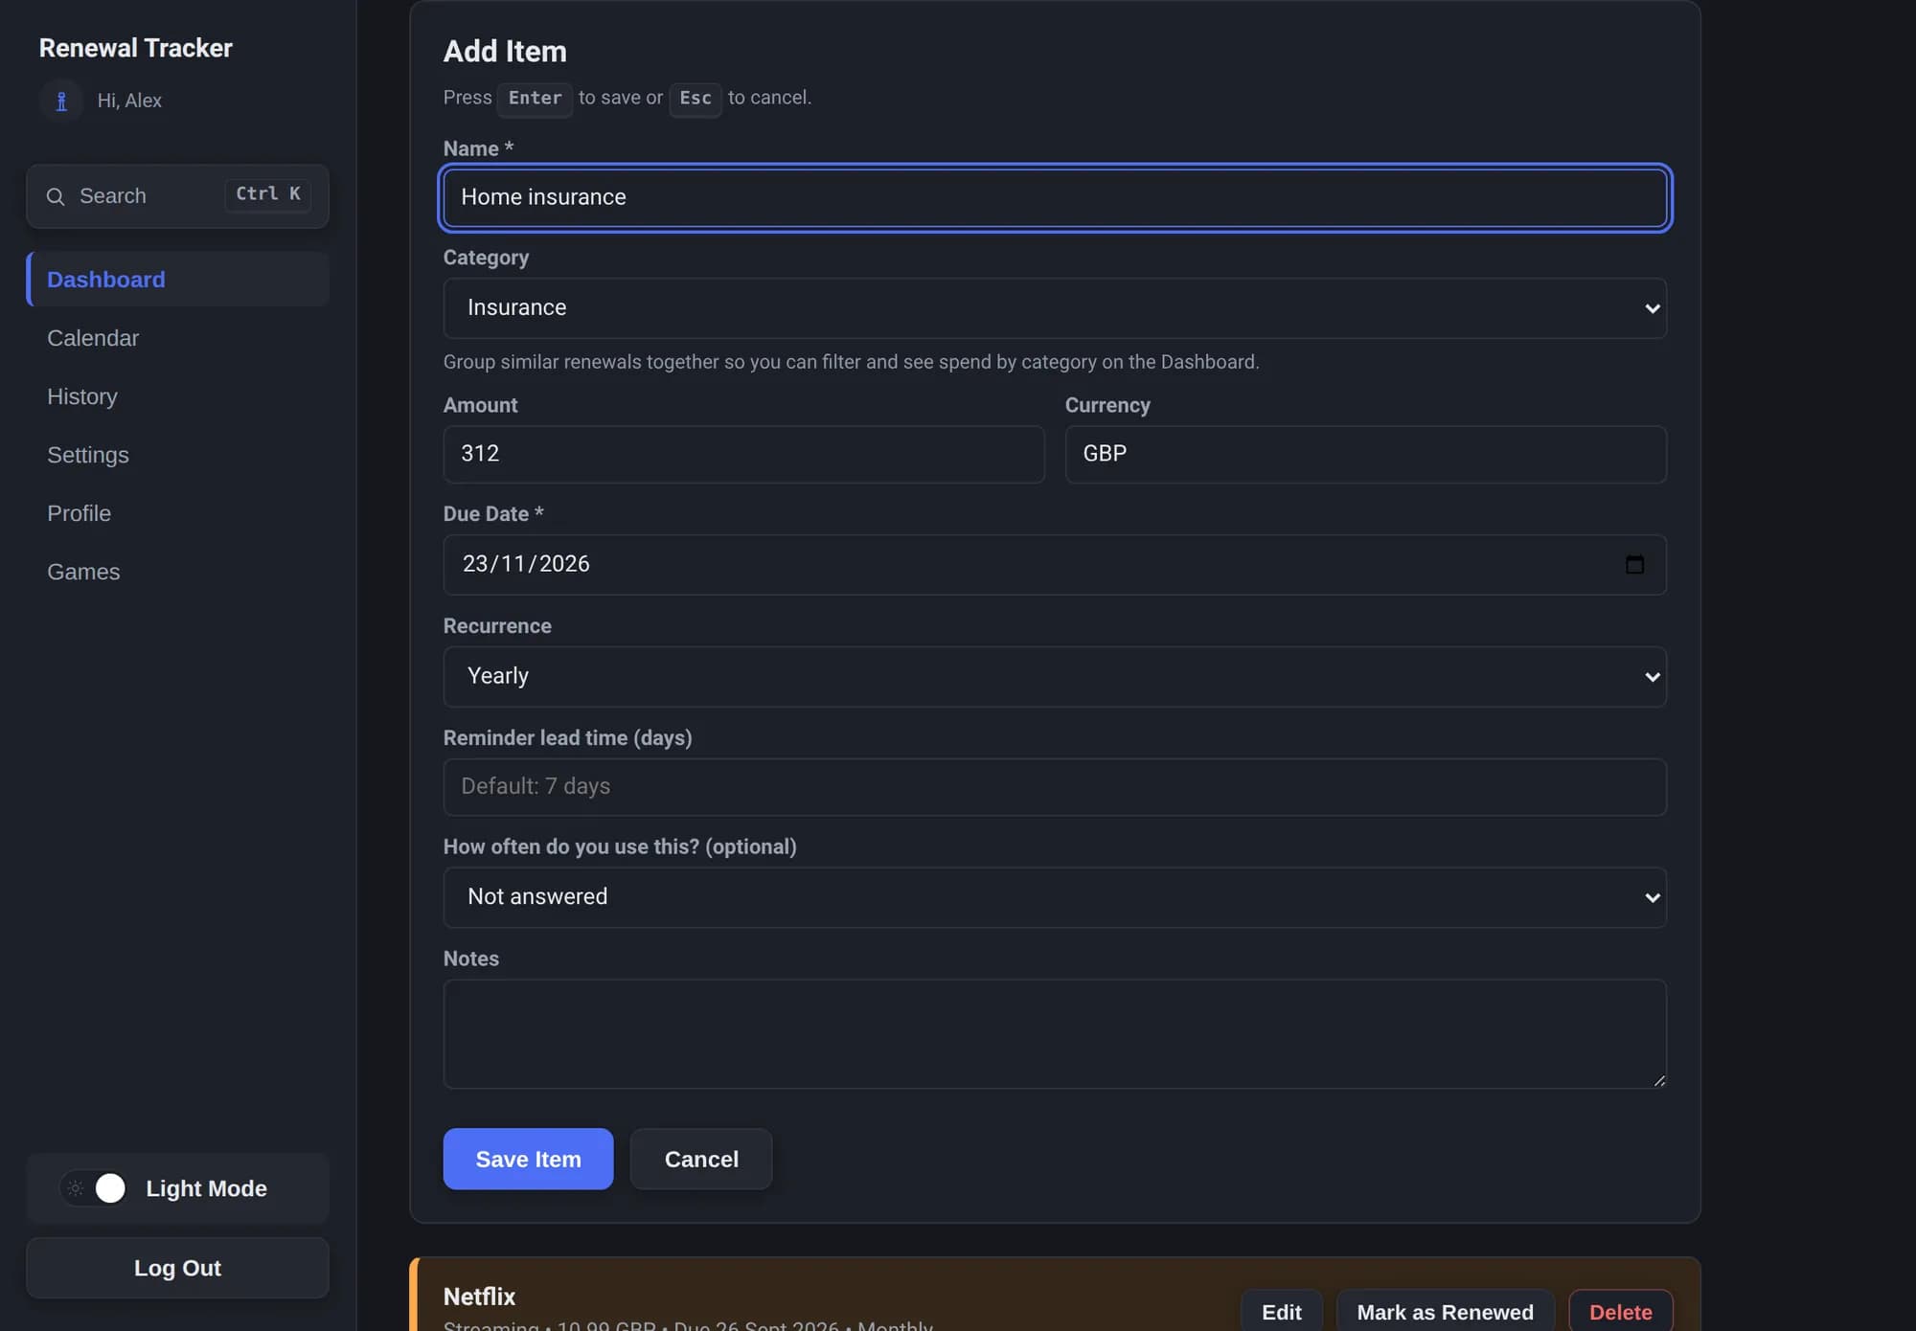Viewport: 1916px width, 1331px height.
Task: Click the Log Out button
Action: pos(178,1268)
